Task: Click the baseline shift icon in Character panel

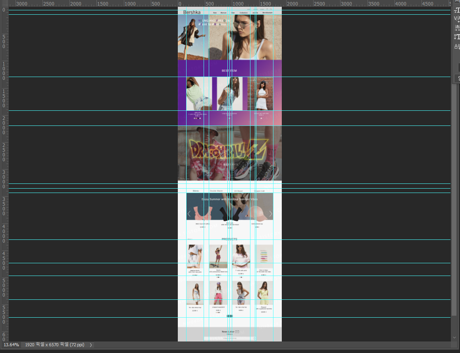Action: 457,46
